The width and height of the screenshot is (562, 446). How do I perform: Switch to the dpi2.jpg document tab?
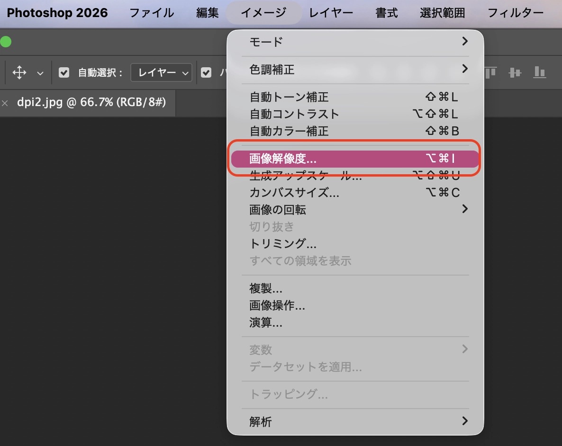91,102
